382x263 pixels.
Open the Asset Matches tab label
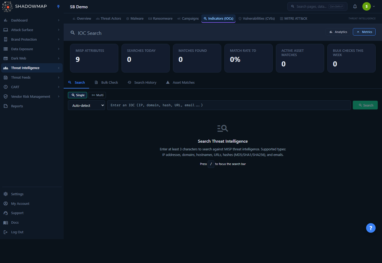(184, 83)
